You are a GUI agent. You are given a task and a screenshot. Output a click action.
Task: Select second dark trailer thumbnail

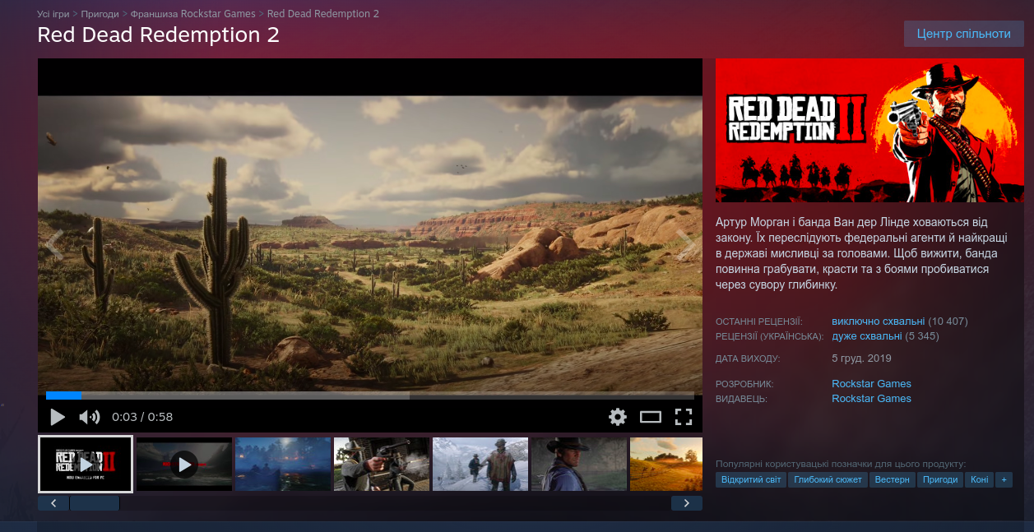pyautogui.click(x=184, y=465)
